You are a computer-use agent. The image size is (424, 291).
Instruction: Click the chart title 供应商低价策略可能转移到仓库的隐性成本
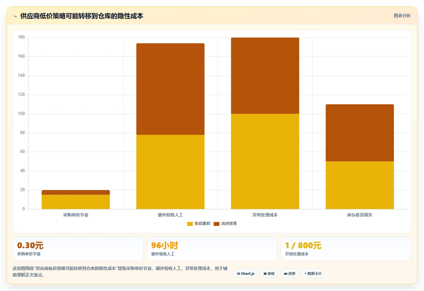click(82, 16)
